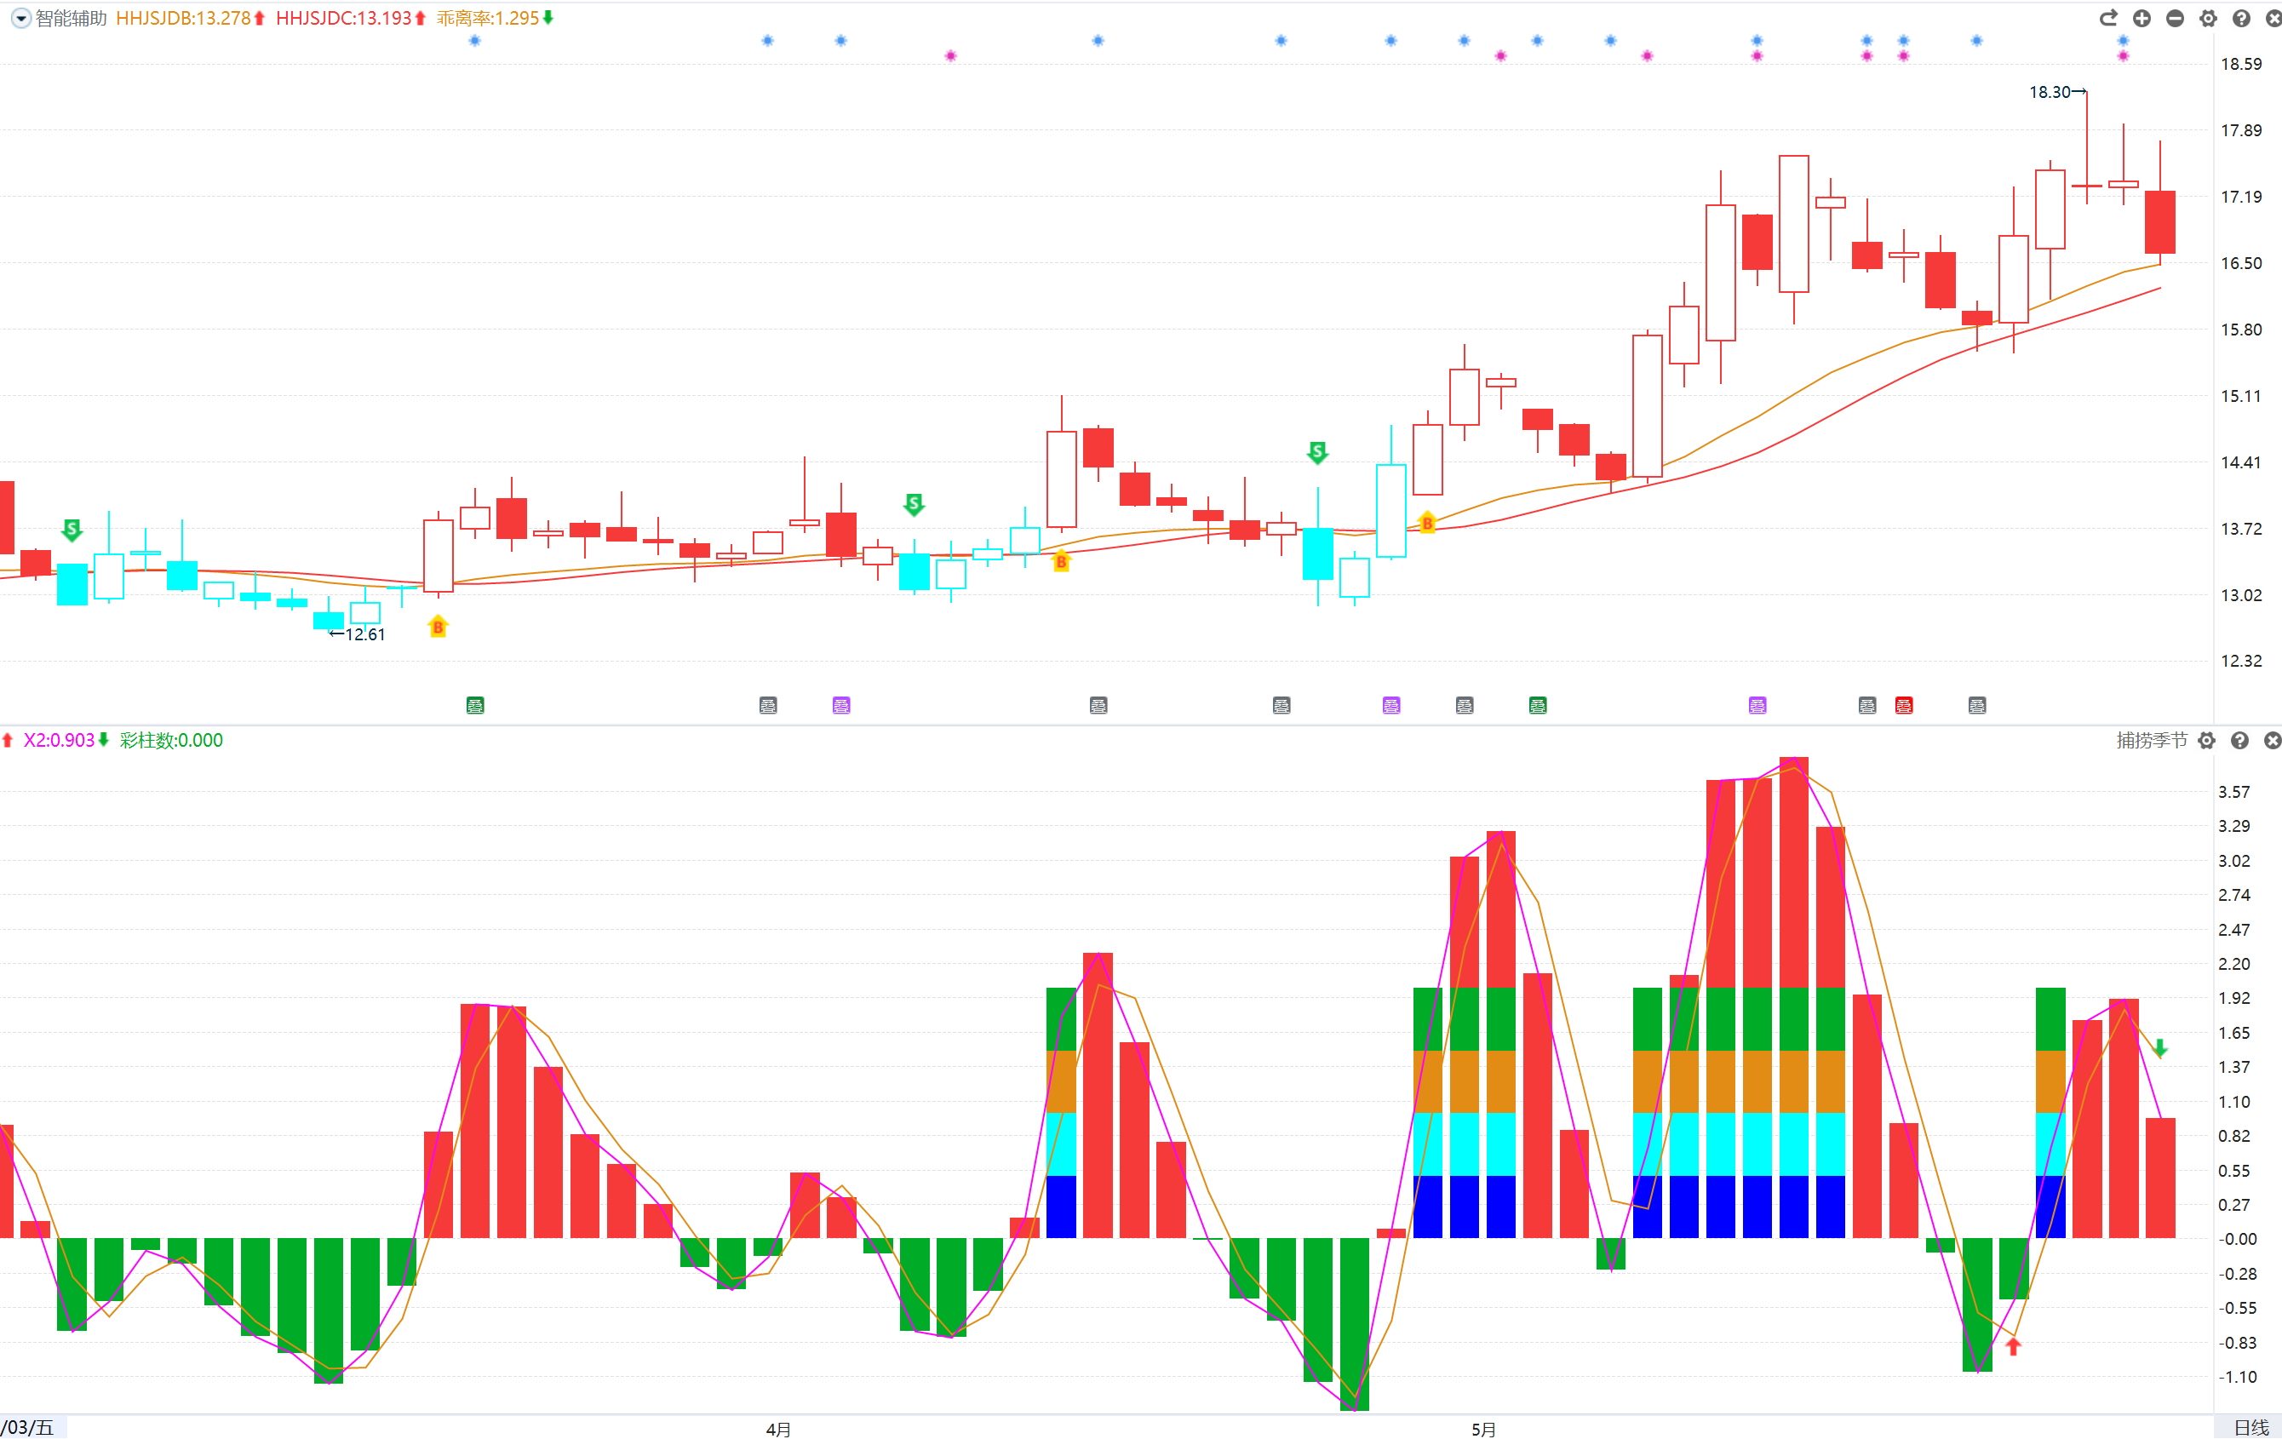Click the rightmost B buy signal marker
The width and height of the screenshot is (2282, 1439).
click(1427, 522)
